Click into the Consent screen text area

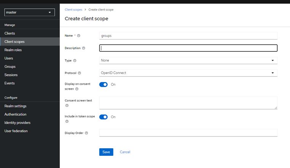188,103
